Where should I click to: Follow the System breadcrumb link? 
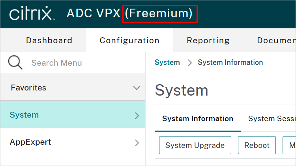167,63
